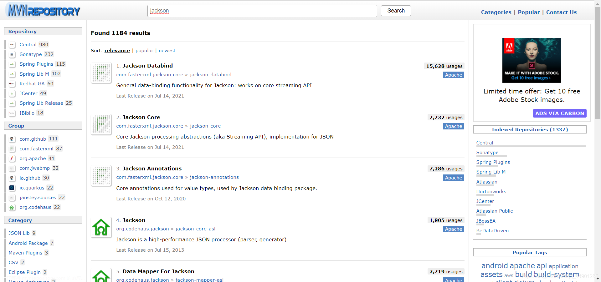
Task: Click the com.fasterxml.jackson.core group link under Jackson Core
Action: pos(150,126)
